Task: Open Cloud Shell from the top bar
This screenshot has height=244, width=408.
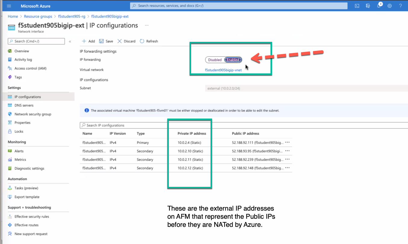Action: click(357, 6)
